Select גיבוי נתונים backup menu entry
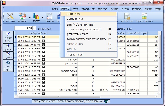 89,14
